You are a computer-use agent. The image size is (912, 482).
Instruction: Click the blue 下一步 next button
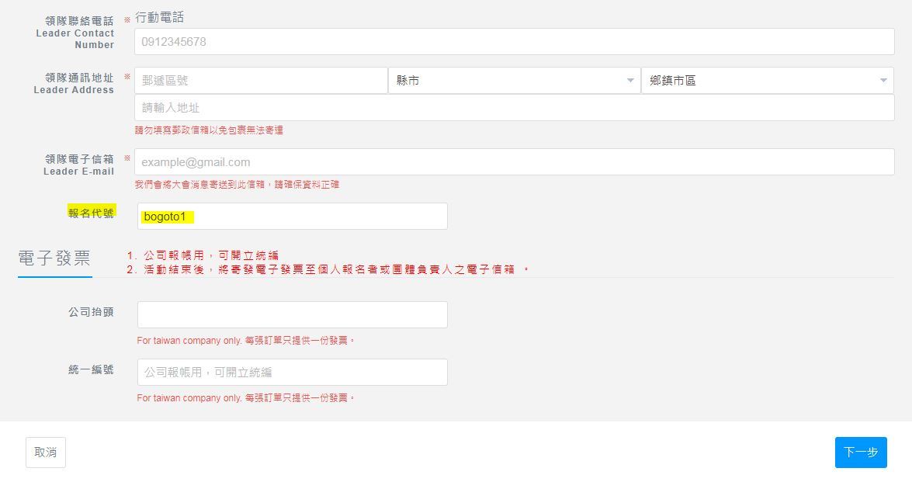860,453
